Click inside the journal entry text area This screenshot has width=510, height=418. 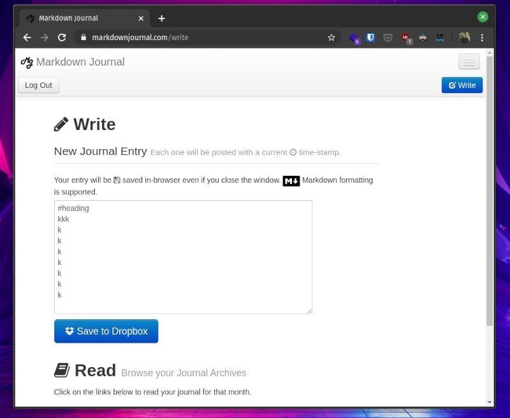click(x=183, y=268)
